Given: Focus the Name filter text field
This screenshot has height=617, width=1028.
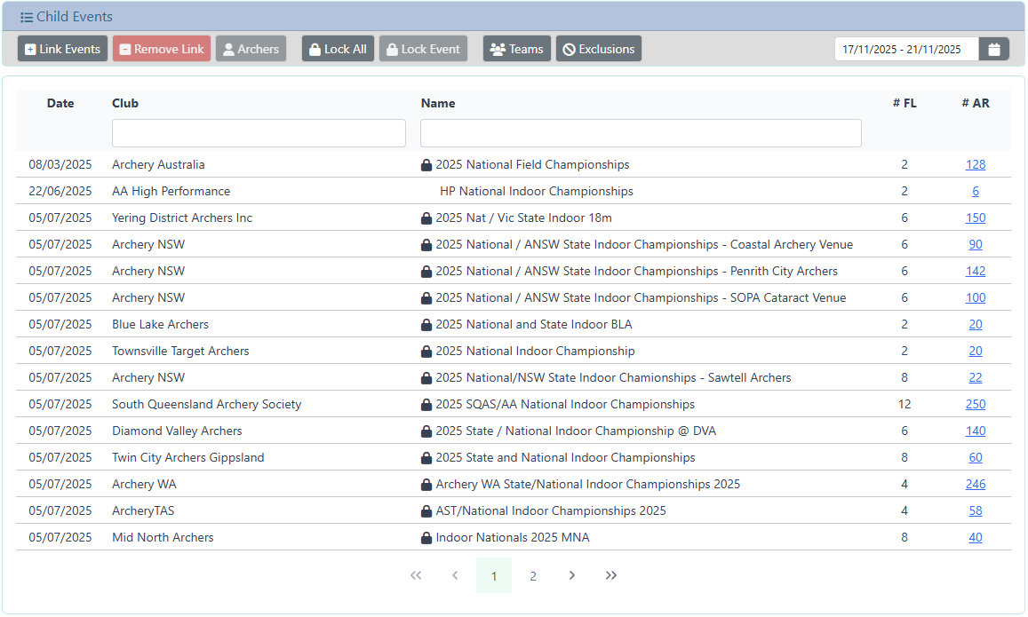Looking at the screenshot, I should point(641,133).
